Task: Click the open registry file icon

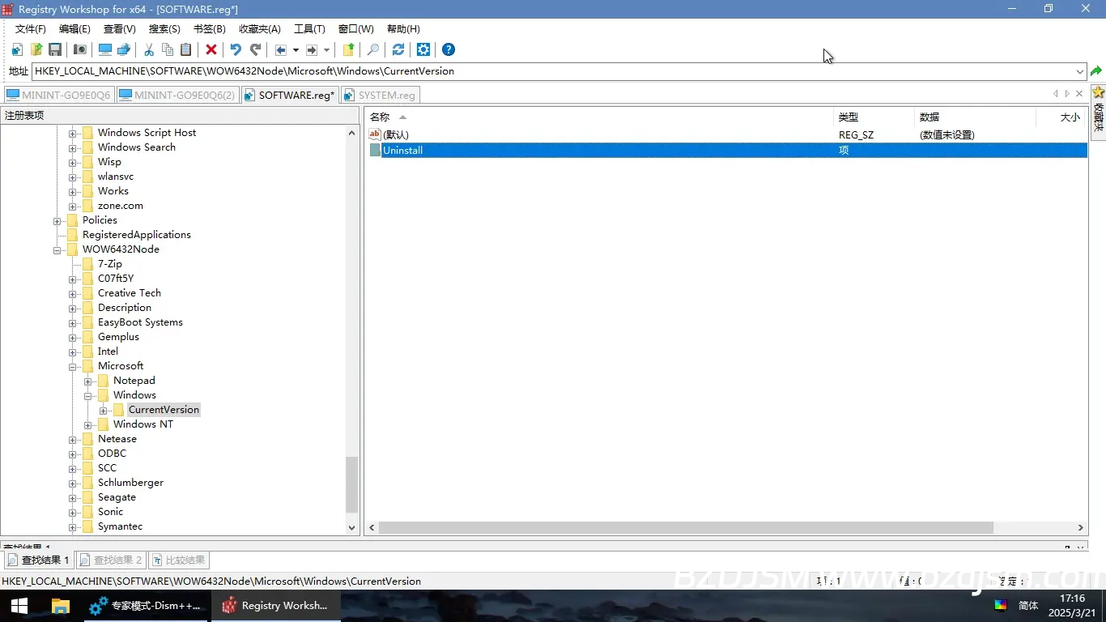Action: [x=36, y=50]
